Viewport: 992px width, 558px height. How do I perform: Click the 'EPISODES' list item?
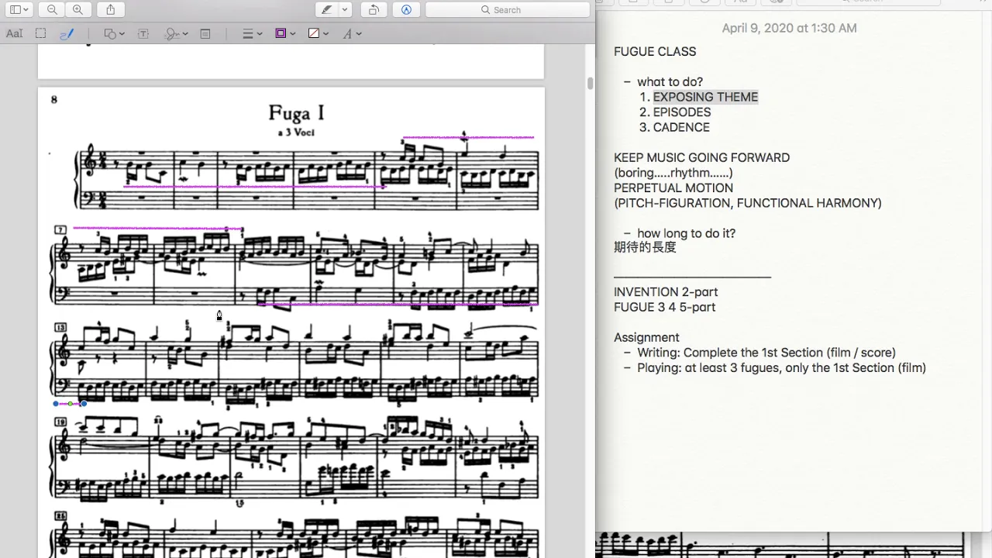(x=682, y=112)
